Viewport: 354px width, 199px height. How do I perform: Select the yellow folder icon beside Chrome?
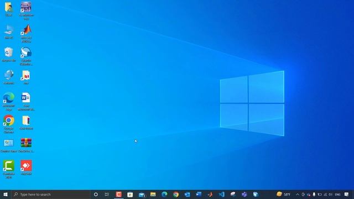(x=26, y=123)
